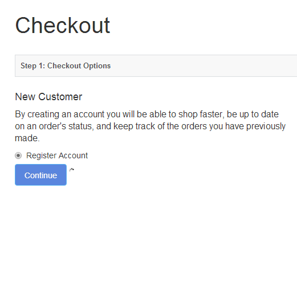
Task: Click the New Customer heading
Action: tap(48, 97)
